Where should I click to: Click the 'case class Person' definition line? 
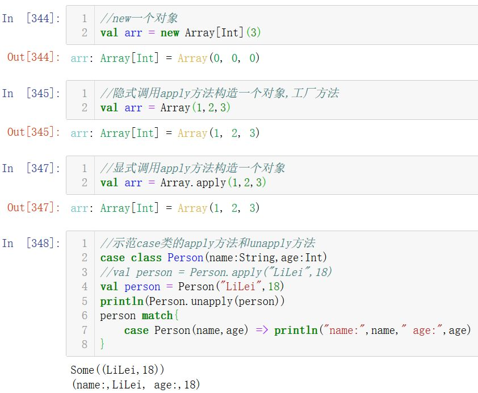coord(213,257)
